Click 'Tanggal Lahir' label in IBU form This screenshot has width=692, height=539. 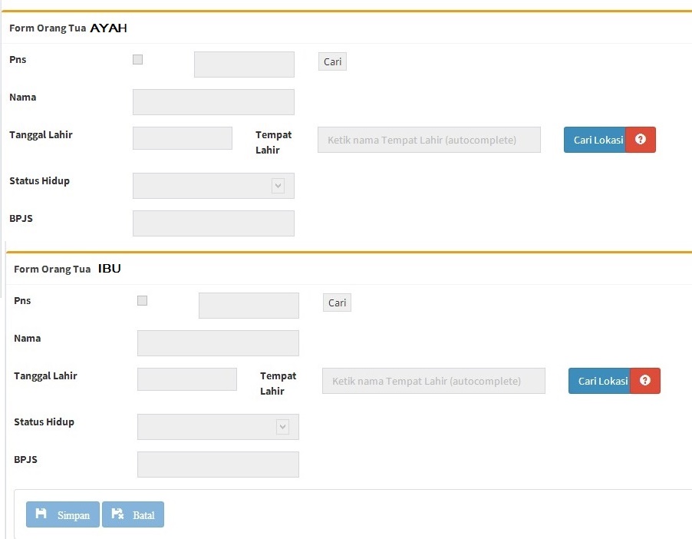45,376
